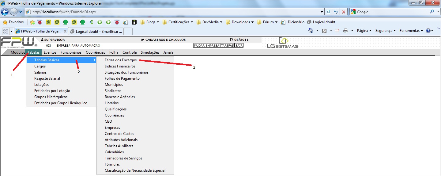The width and height of the screenshot is (441, 176).
Task: Open the recent pages history dropdown arrow
Action: click(21, 12)
